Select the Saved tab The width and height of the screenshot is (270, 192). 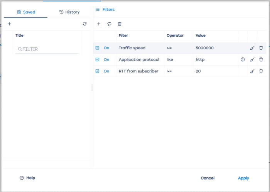pyautogui.click(x=26, y=12)
